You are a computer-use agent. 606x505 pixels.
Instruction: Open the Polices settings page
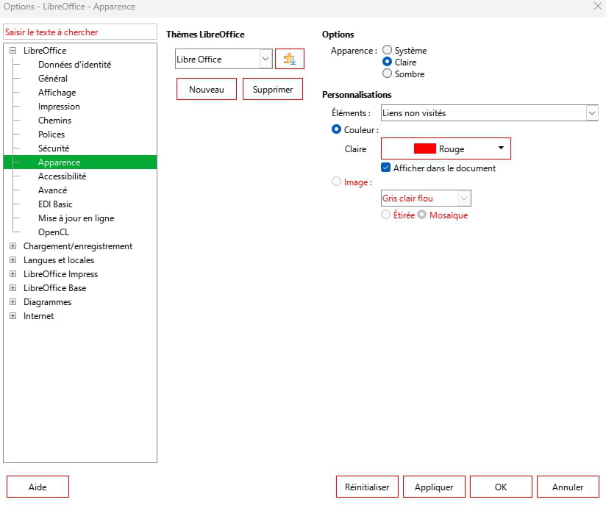click(x=51, y=134)
